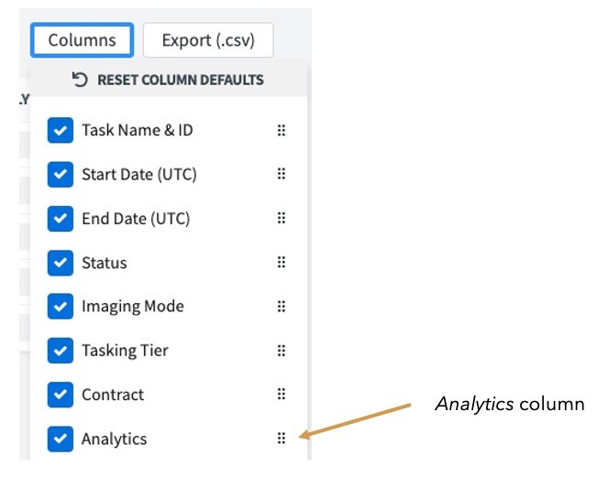This screenshot has width=608, height=477.
Task: Disable the Start Date (UTC) column checkbox
Action: [60, 175]
